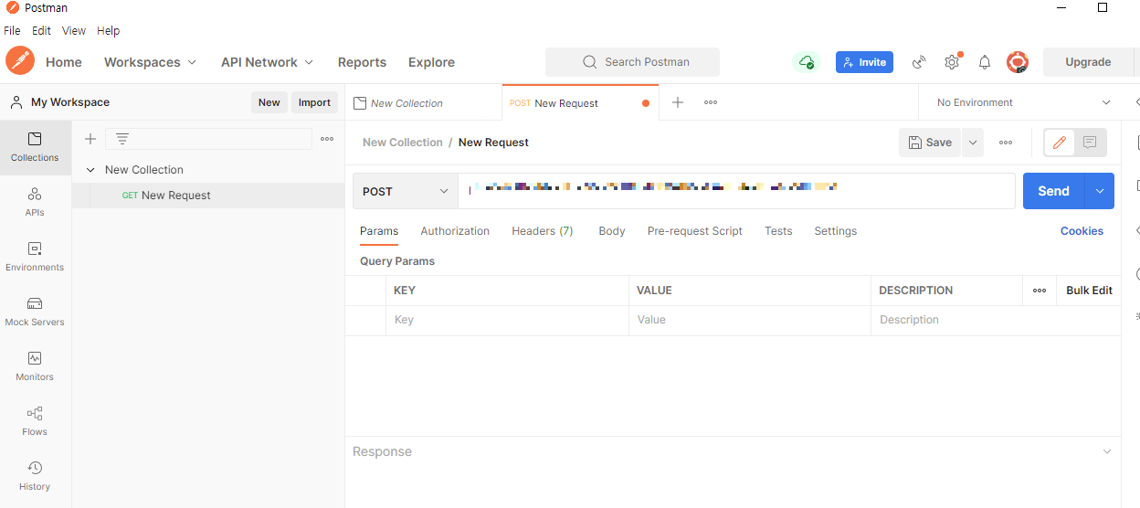Click the Save button
Screen dimensions: 1140x508
click(930, 143)
